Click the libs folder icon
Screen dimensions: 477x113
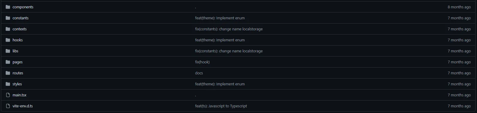point(8,51)
